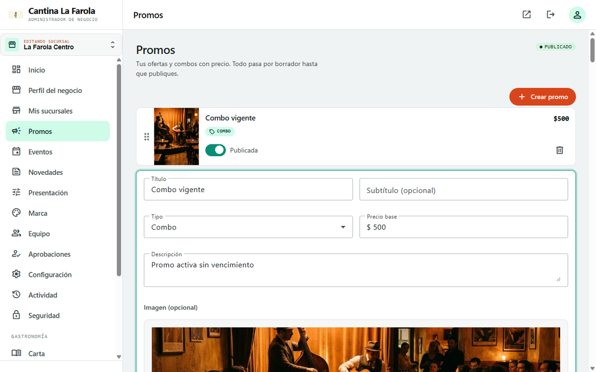Click the large promo image preview
The height and width of the screenshot is (372, 596).
click(356, 350)
